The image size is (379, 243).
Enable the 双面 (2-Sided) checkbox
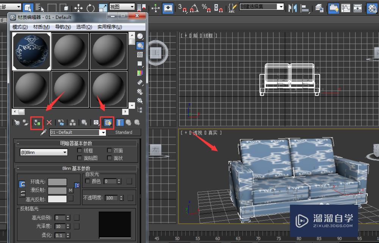pyautogui.click(x=110, y=151)
